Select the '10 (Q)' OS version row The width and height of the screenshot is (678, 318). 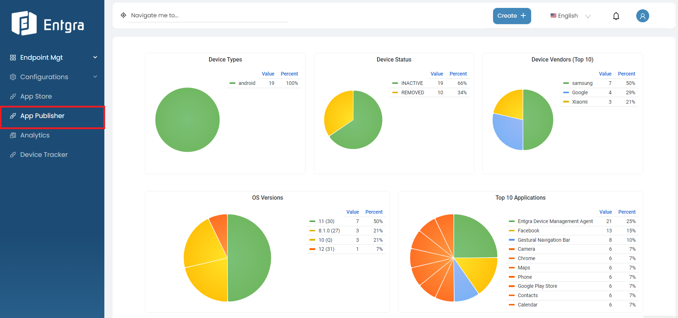(346, 240)
